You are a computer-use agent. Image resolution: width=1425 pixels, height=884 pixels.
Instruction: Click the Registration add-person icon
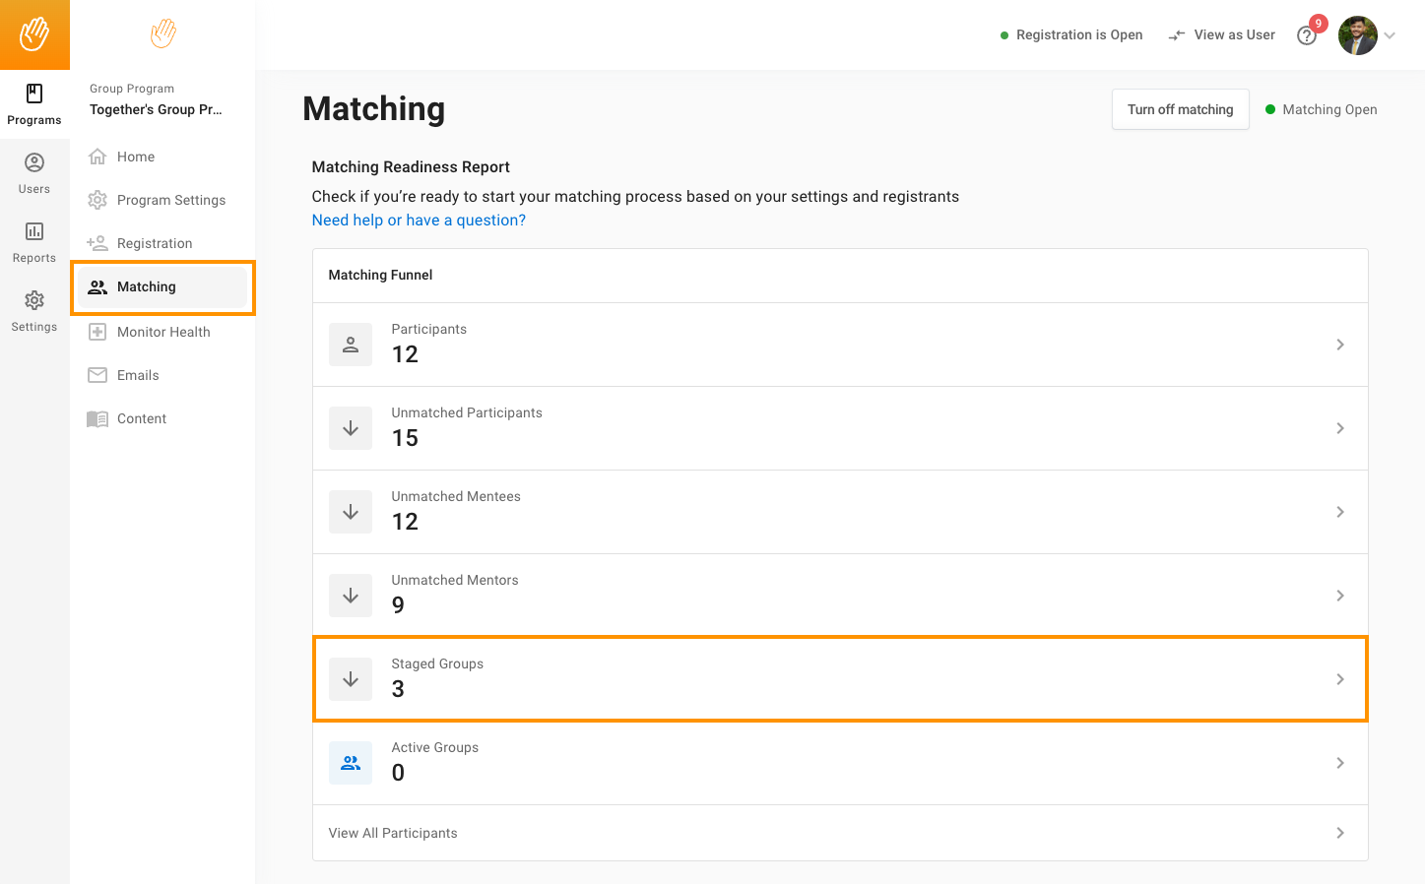click(x=97, y=243)
